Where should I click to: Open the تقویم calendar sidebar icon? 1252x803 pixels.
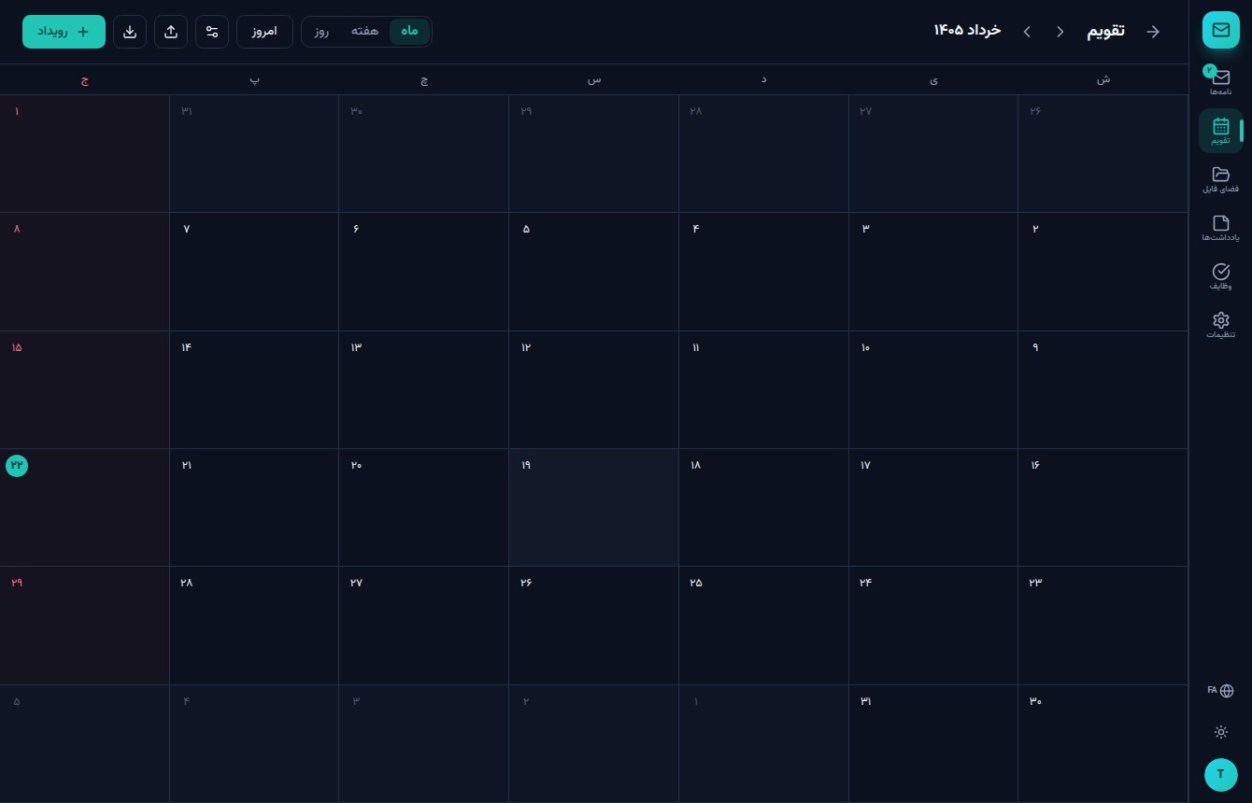coord(1220,131)
